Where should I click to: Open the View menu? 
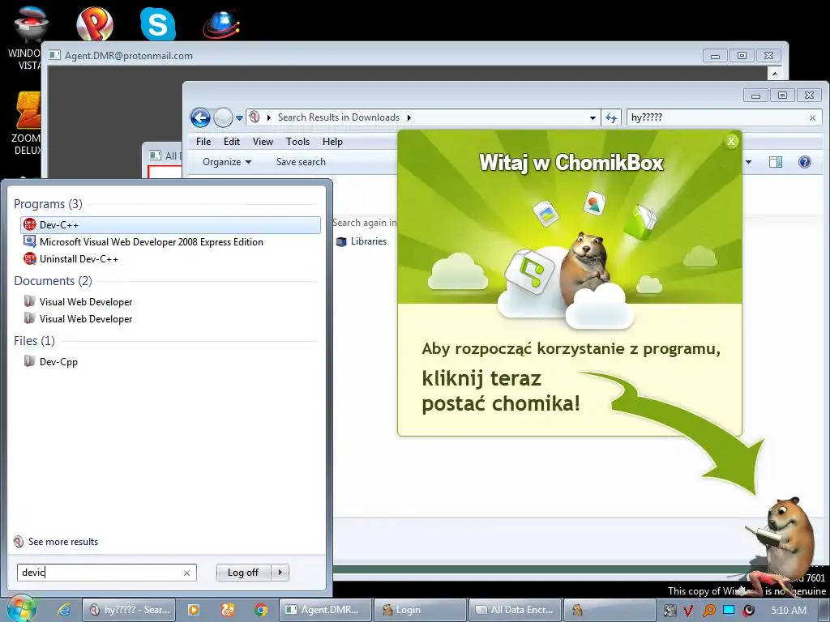point(263,141)
